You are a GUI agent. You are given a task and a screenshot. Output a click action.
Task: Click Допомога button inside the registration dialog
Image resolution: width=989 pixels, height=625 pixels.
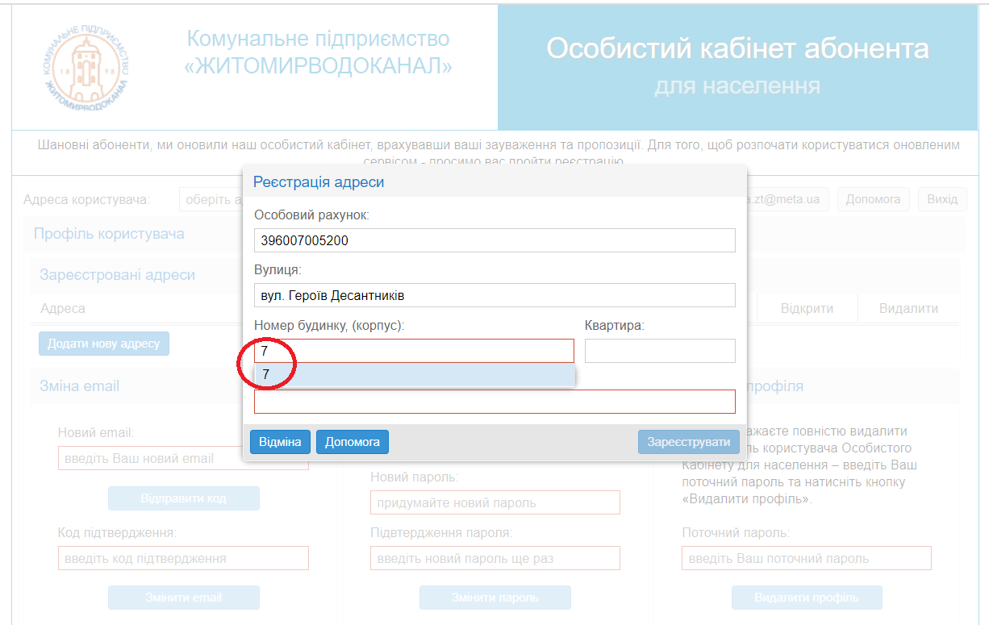(x=353, y=442)
